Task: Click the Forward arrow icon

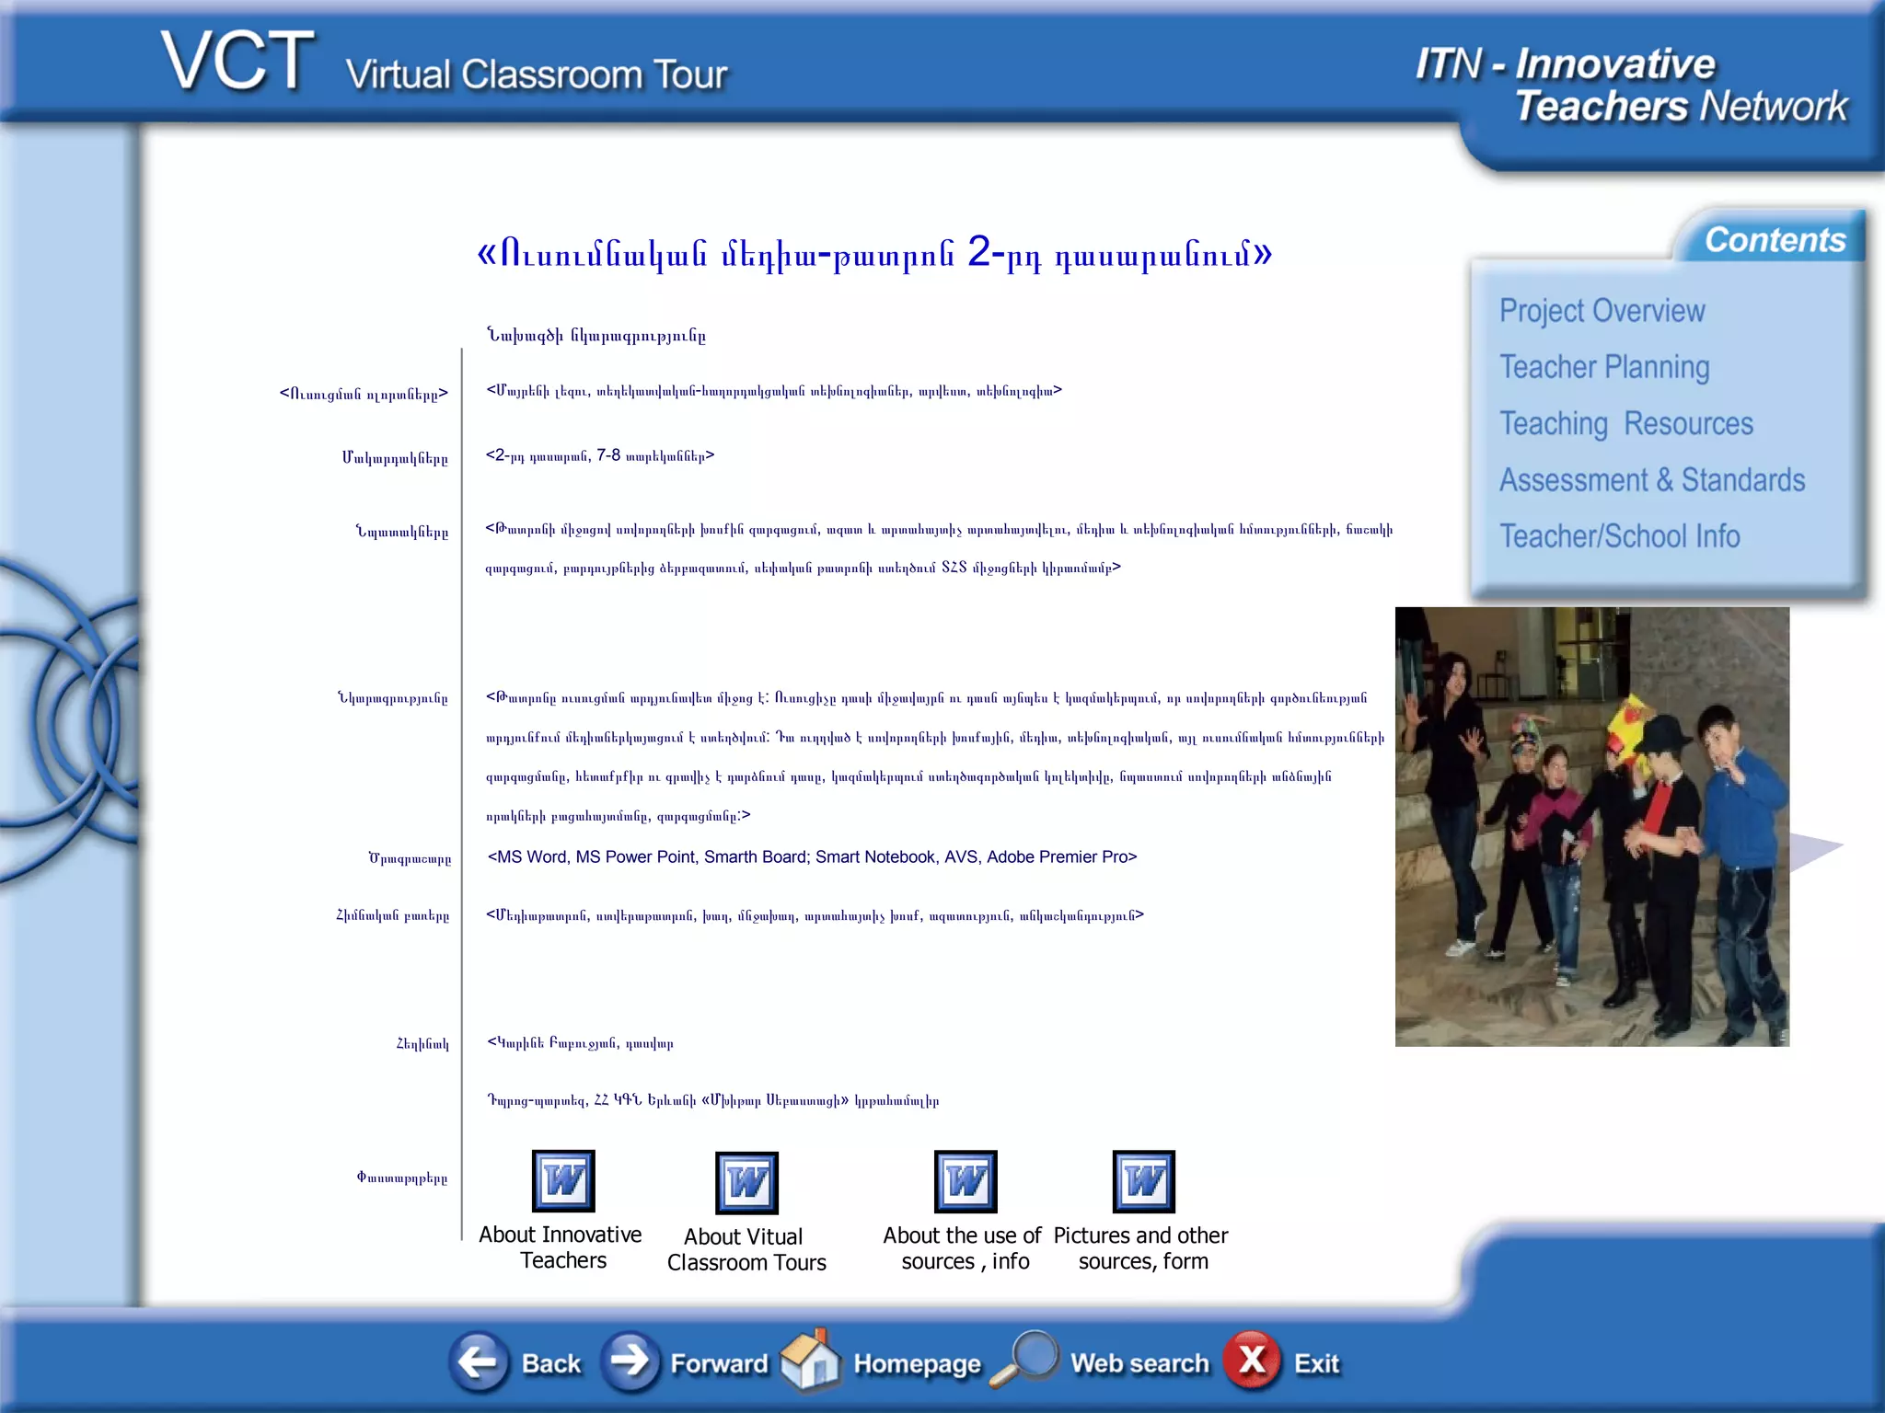Action: (x=630, y=1361)
